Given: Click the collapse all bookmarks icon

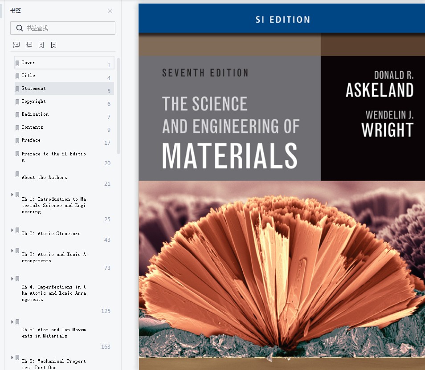Looking at the screenshot, I should [29, 45].
